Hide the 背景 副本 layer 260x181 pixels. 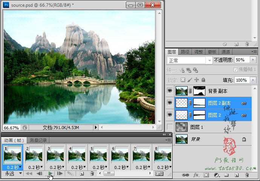[170, 91]
